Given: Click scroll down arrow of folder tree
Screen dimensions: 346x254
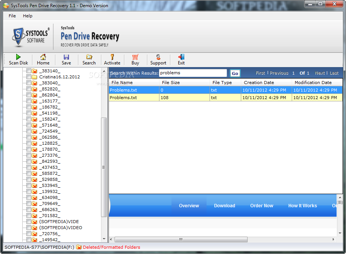Looking at the screenshot, I should pos(104,239).
